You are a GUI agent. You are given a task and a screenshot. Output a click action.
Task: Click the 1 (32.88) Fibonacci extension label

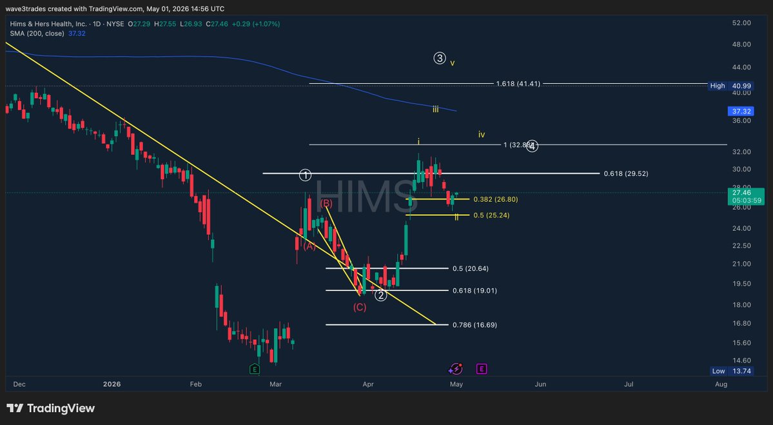pos(518,145)
